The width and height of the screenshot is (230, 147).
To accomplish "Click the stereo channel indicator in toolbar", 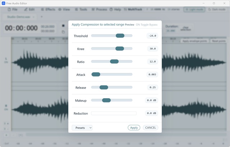I will tap(174, 9).
